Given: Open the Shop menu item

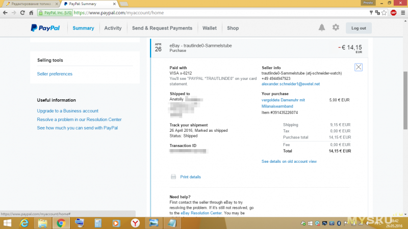Looking at the screenshot, I should pos(233,28).
